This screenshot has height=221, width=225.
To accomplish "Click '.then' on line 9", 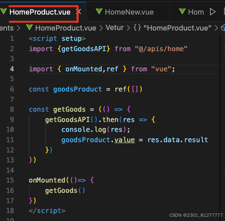I will [x=108, y=120].
